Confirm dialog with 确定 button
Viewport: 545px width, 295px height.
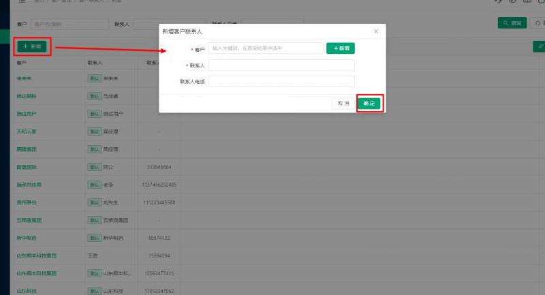(x=369, y=103)
